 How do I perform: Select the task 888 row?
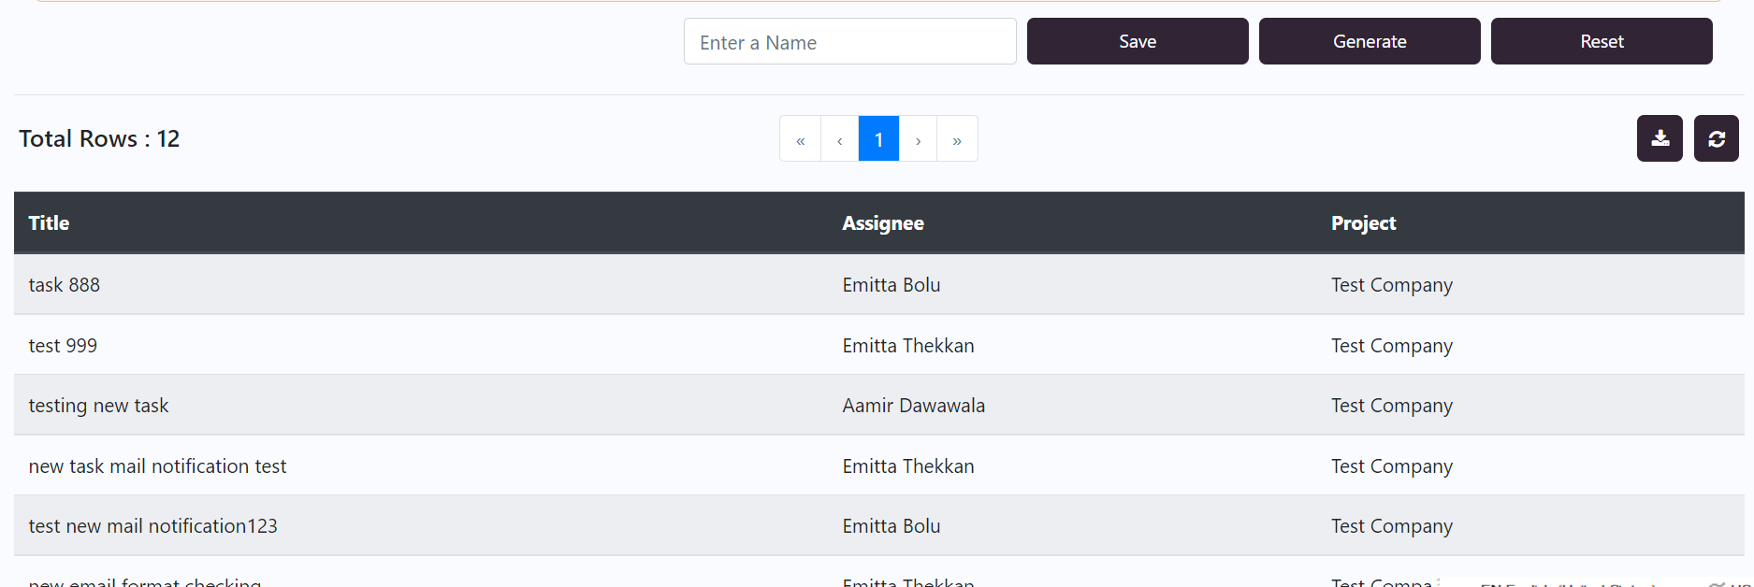65,285
